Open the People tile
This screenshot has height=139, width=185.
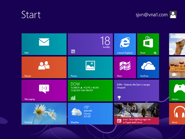[44, 67]
